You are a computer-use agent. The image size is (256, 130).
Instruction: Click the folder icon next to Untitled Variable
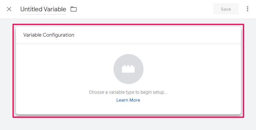[x=74, y=9]
